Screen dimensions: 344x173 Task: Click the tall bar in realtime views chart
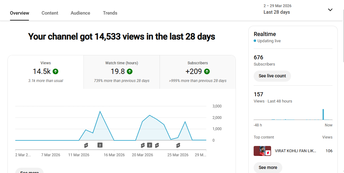[323, 114]
